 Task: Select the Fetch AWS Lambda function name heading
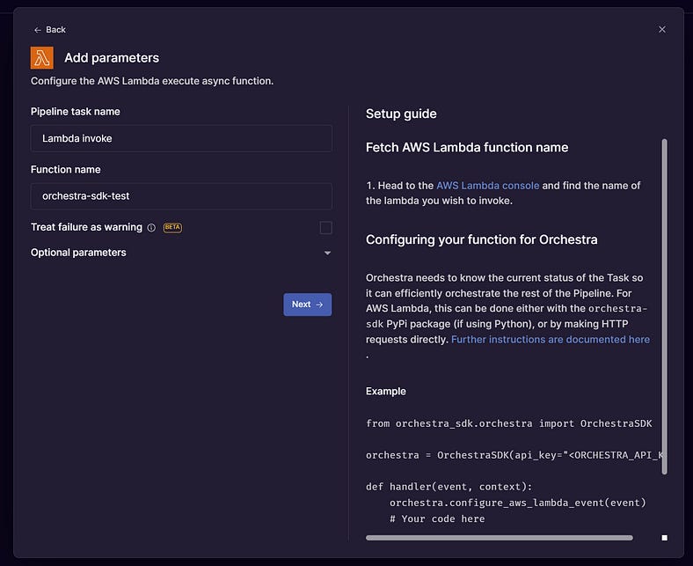coord(467,147)
